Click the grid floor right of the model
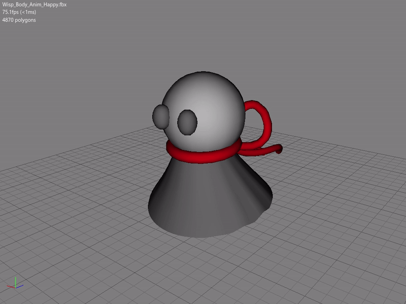The image size is (406, 304). point(335,203)
